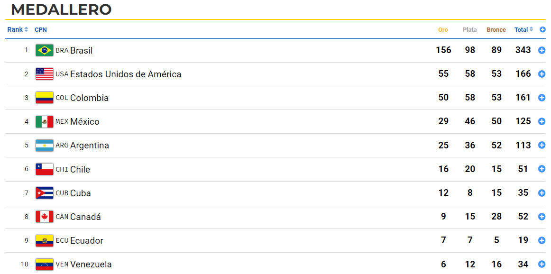This screenshot has height=274, width=551.
Task: Click the Canadá flag icon
Action: click(45, 216)
